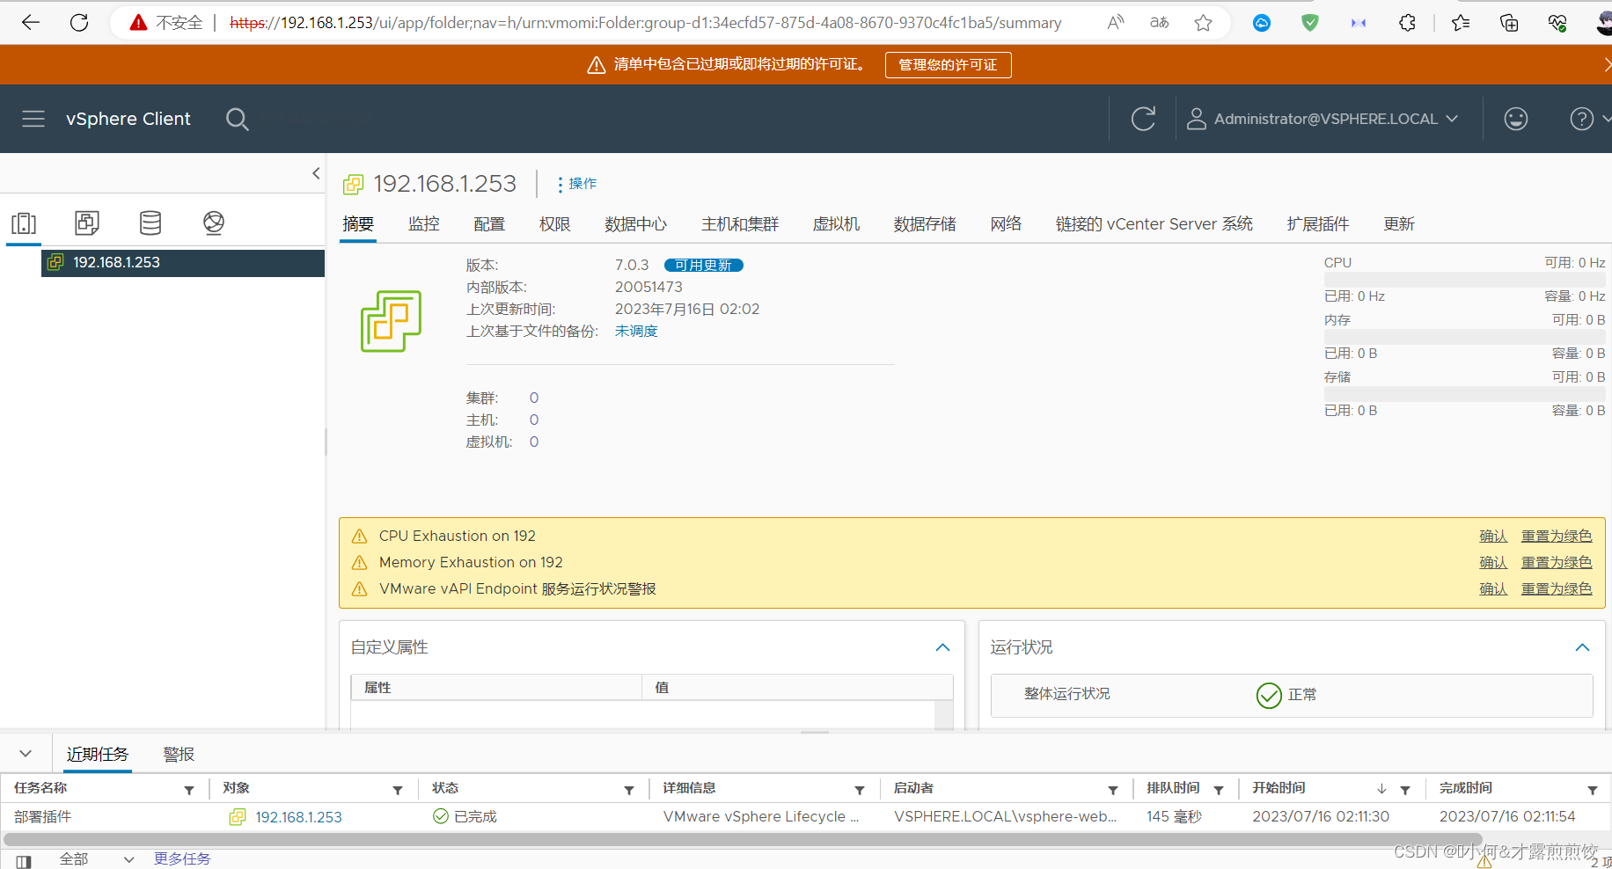Image resolution: width=1612 pixels, height=869 pixels.
Task: Click the browser back arrow
Action: pos(31,23)
